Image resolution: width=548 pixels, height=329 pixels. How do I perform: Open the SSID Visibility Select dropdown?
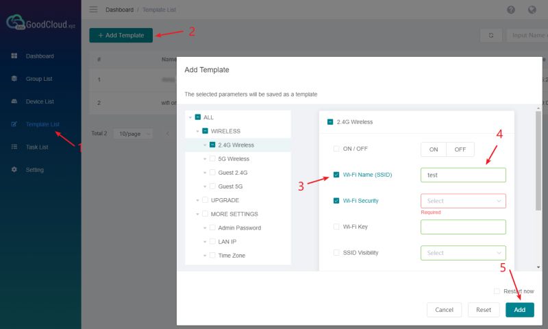pyautogui.click(x=463, y=253)
